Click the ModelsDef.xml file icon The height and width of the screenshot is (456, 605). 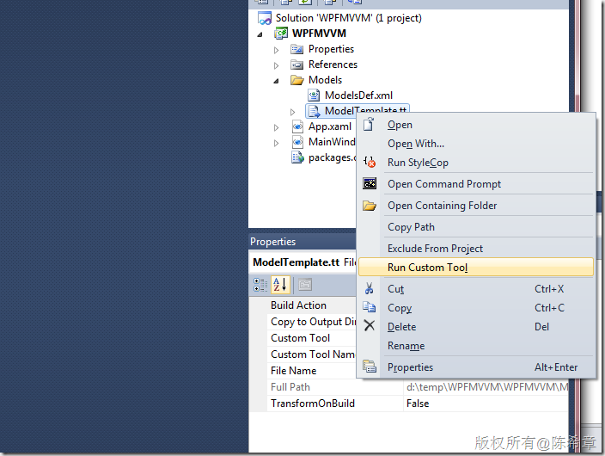click(314, 96)
